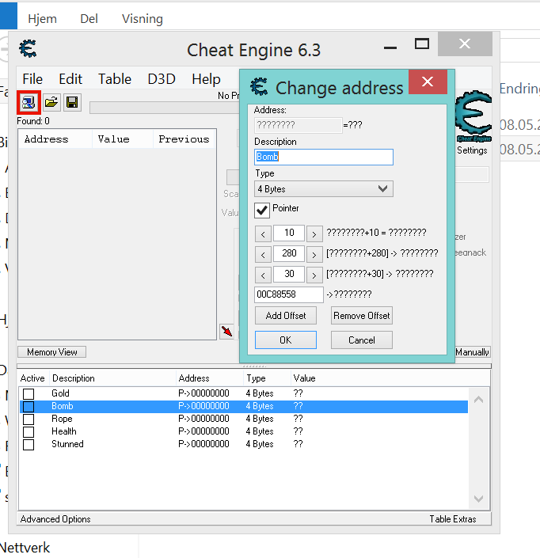540x558 pixels.
Task: Click the 10 offset value field
Action: [289, 233]
